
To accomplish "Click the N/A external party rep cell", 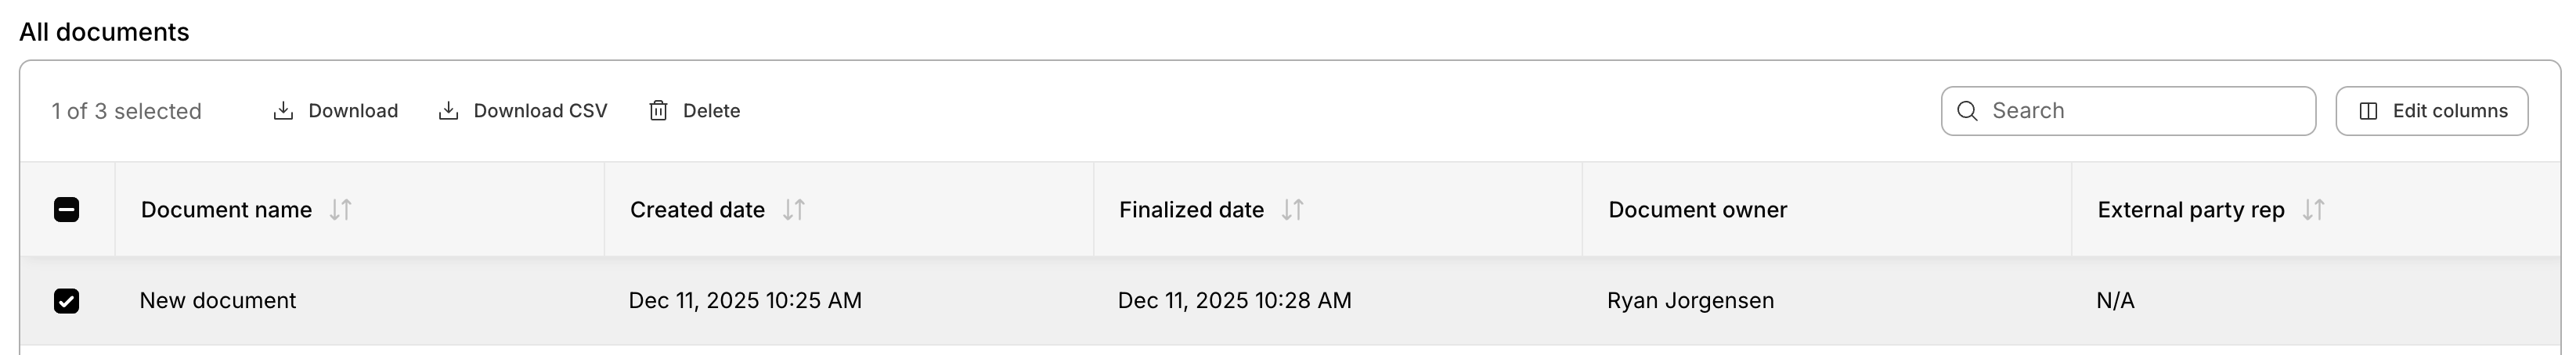I will tap(2115, 301).
